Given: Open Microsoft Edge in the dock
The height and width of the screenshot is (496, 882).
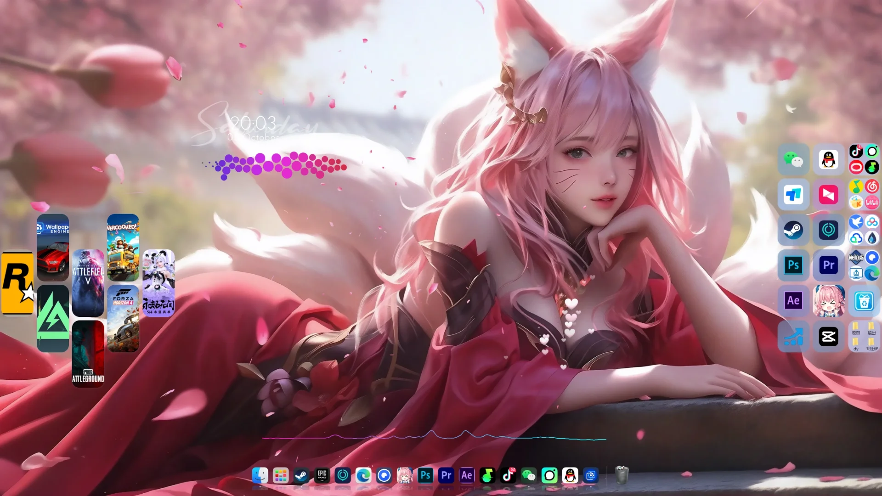Looking at the screenshot, I should 363,475.
